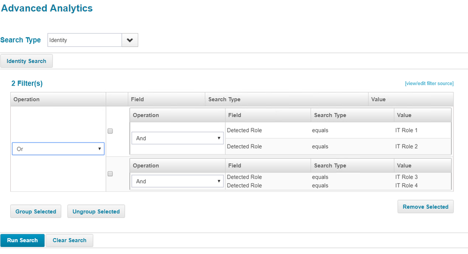This screenshot has width=468, height=254.
Task: Select the IT Role 1 value cell
Action: 406,131
